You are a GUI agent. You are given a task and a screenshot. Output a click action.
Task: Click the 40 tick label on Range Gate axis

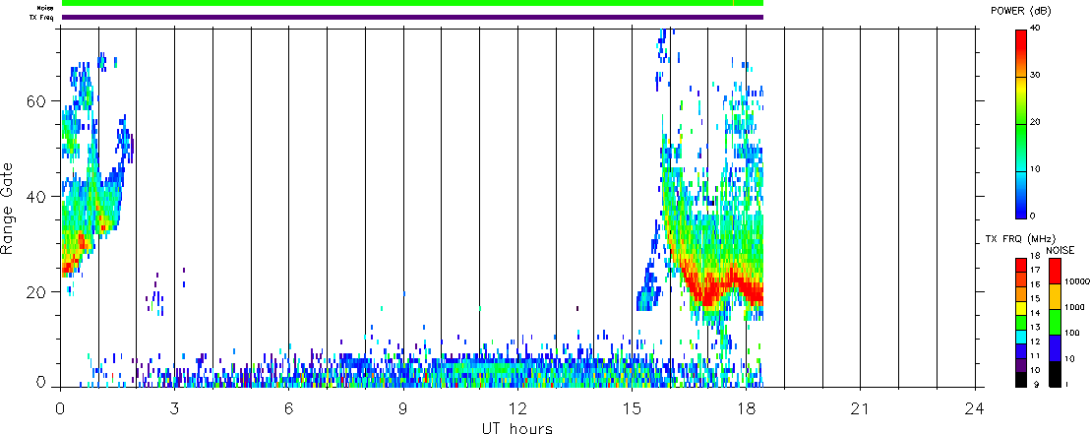(36, 196)
